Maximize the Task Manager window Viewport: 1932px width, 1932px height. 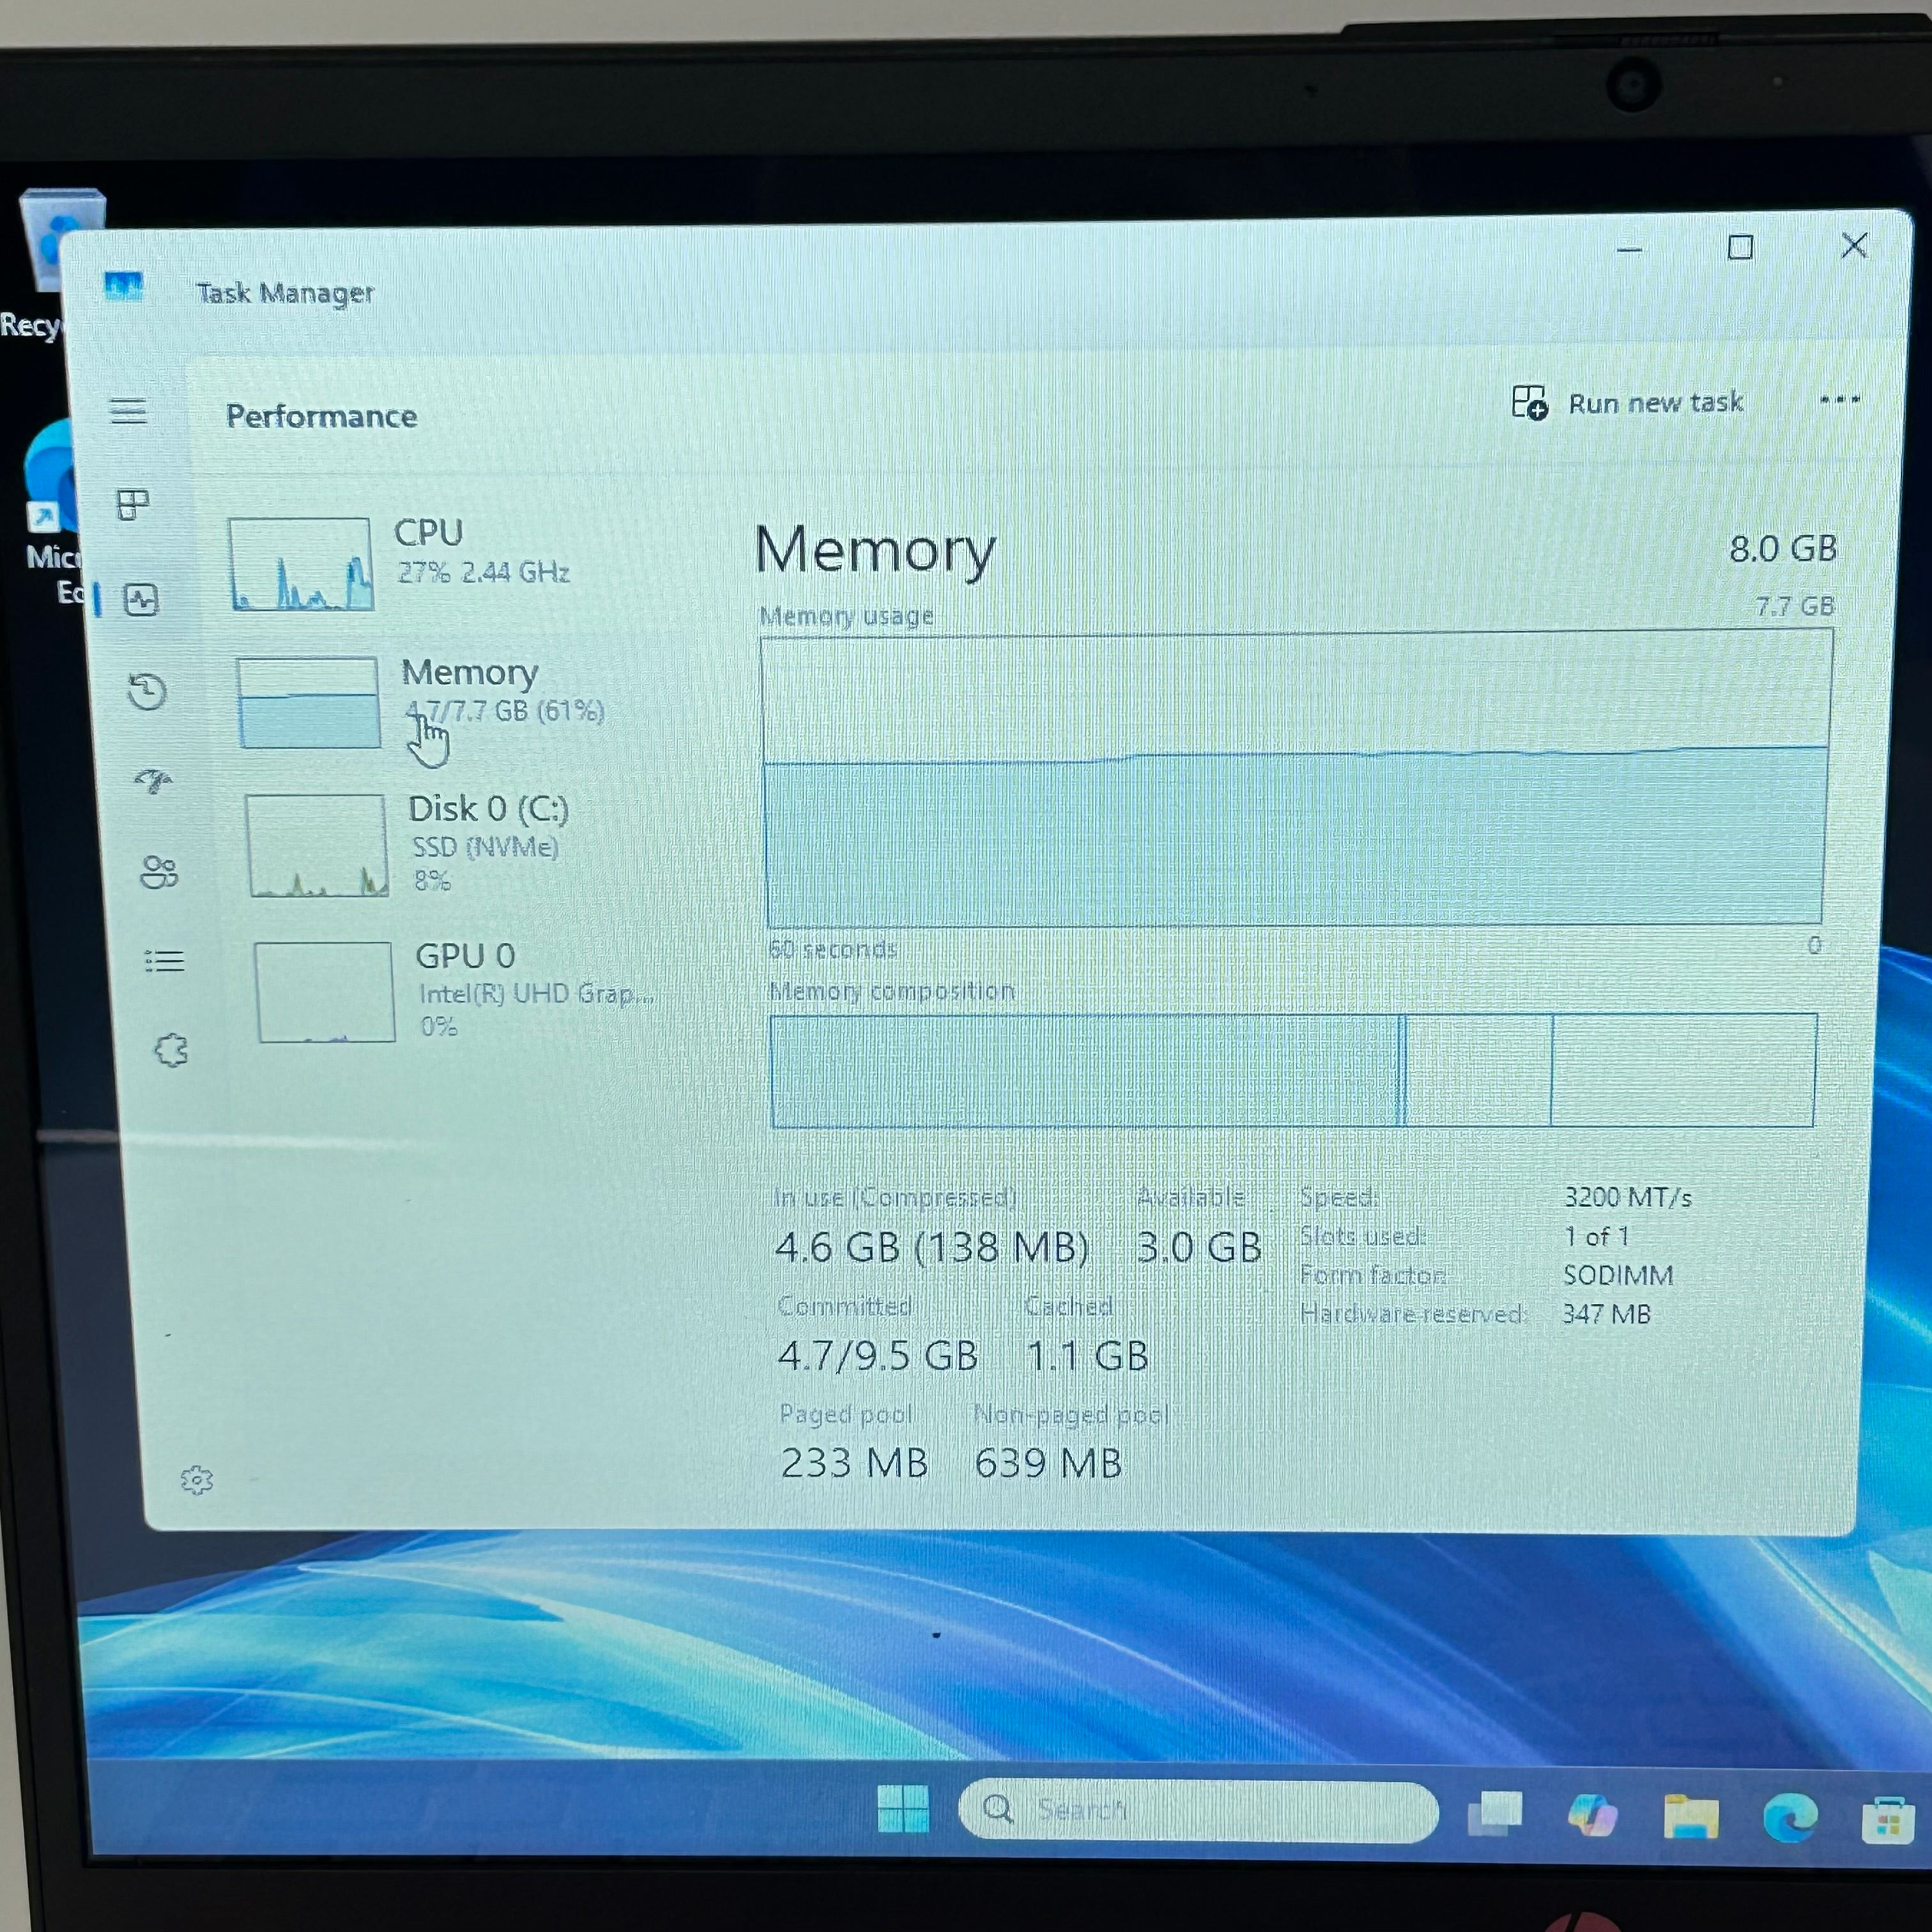point(1741,247)
